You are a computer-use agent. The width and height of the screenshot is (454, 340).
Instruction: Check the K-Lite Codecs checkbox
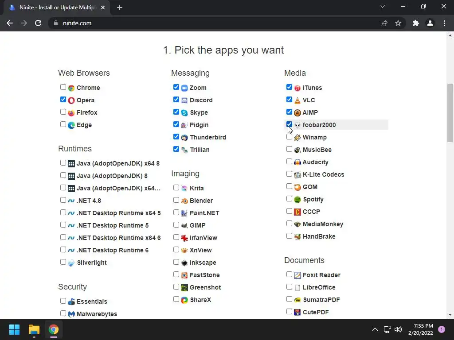[x=289, y=174]
